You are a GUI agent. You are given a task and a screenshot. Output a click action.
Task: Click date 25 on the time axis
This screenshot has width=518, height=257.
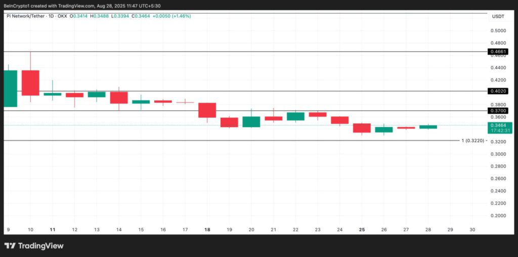362,229
